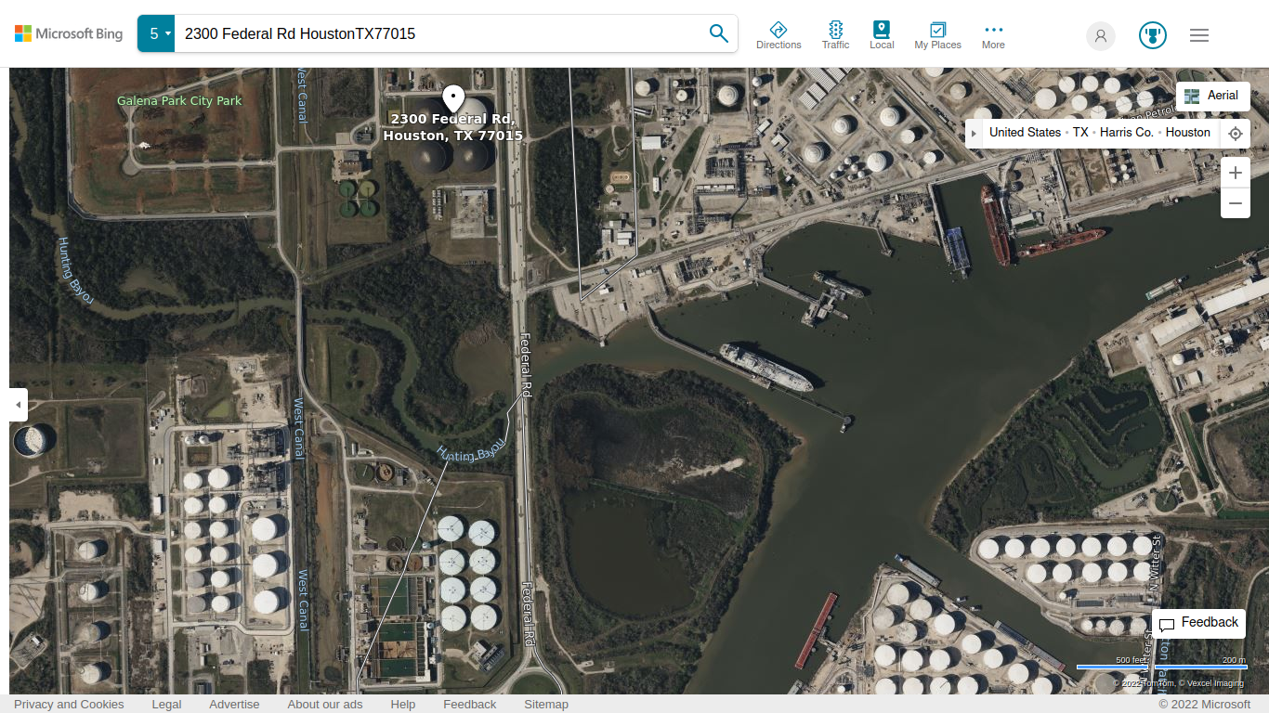Screen dimensions: 1269x713
Task: Click the 2300 Federal Rd address label
Action: (x=453, y=127)
